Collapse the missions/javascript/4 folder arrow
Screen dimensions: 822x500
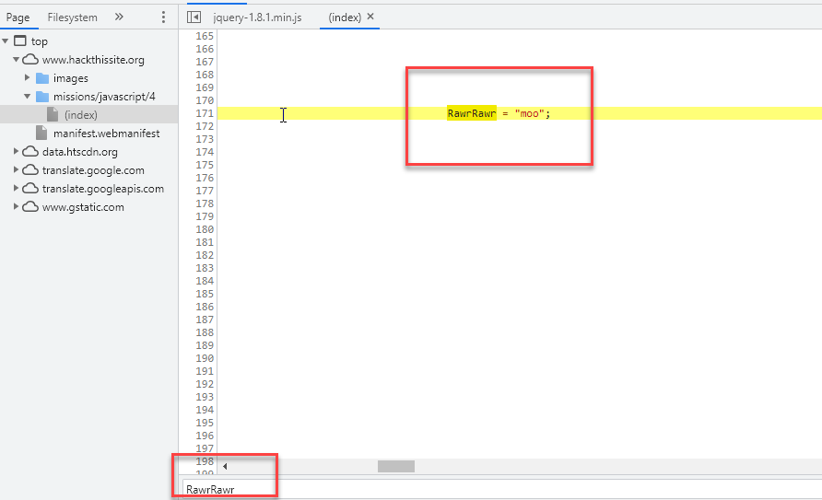coord(28,97)
